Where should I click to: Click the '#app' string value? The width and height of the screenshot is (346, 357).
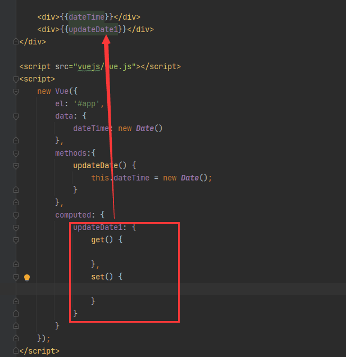coord(86,104)
